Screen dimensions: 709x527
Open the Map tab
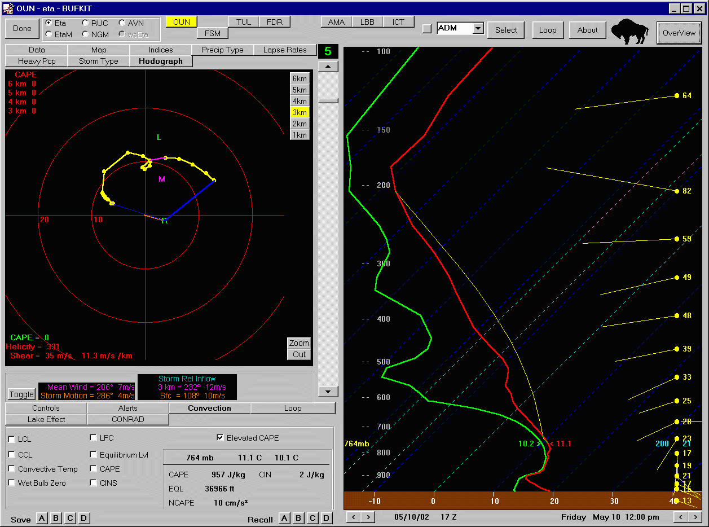(99, 50)
